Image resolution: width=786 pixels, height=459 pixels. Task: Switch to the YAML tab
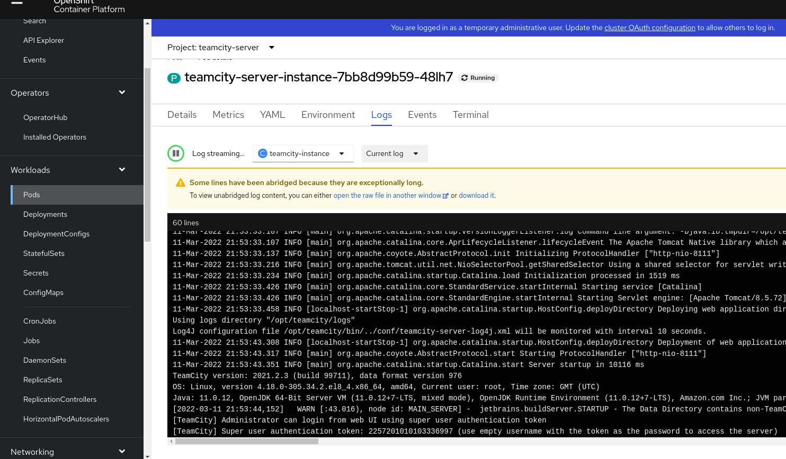272,115
